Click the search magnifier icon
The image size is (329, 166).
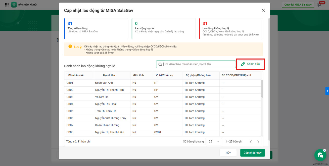(x=160, y=64)
